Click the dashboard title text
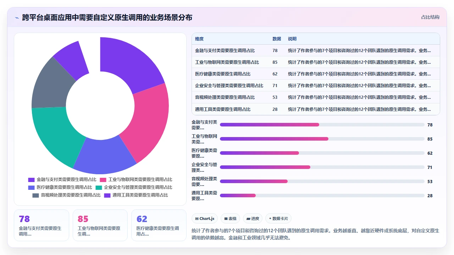This screenshot has height=255, width=454. pos(107,17)
